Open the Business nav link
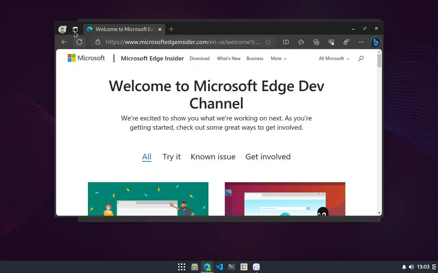The image size is (438, 273). pyautogui.click(x=255, y=59)
